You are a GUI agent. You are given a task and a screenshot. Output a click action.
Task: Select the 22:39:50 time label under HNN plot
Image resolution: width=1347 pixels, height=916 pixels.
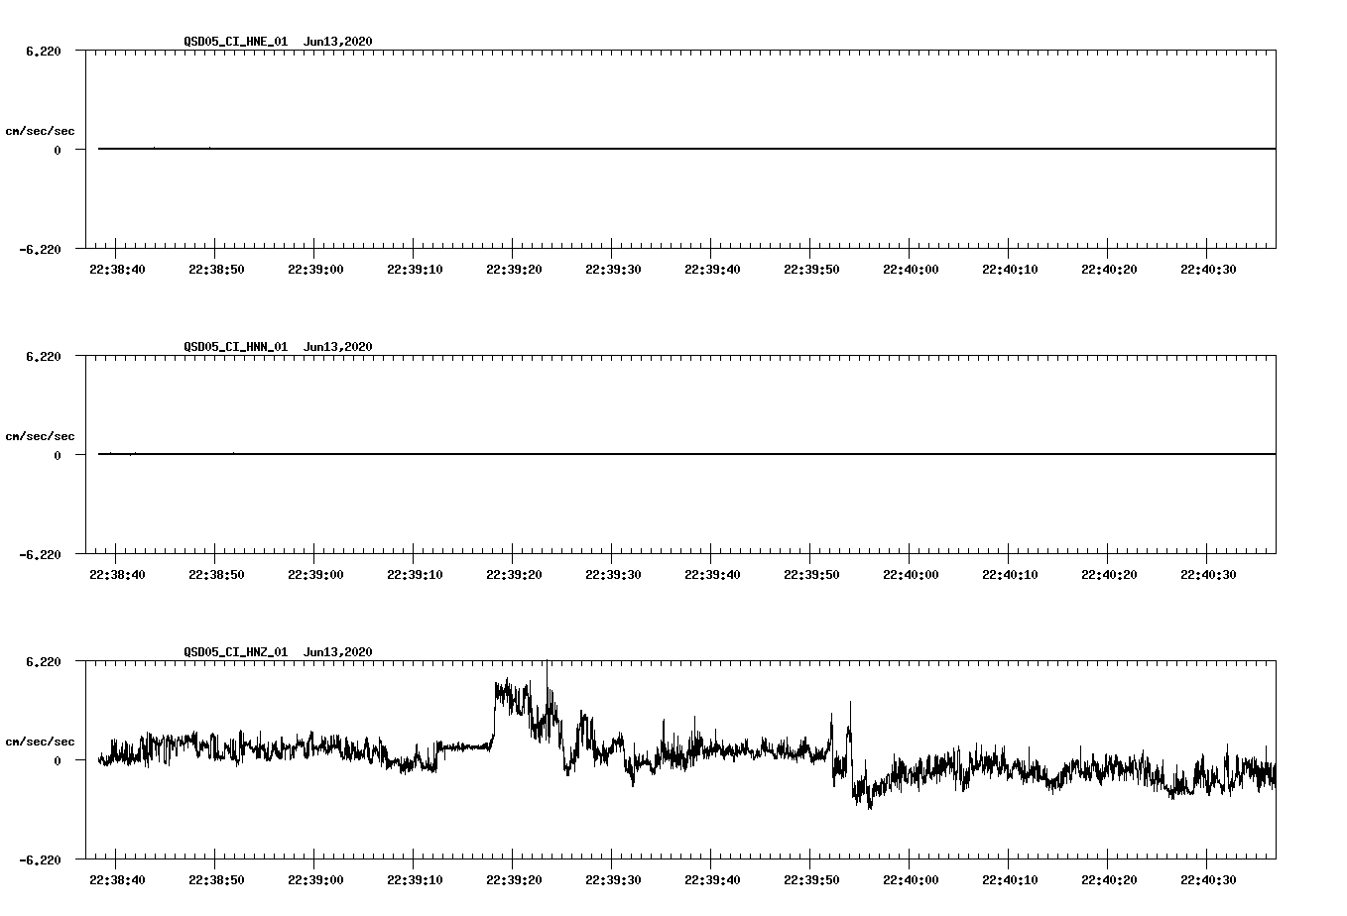point(811,575)
